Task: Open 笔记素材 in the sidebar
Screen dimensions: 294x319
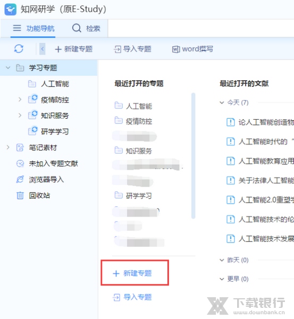Action: [43, 147]
